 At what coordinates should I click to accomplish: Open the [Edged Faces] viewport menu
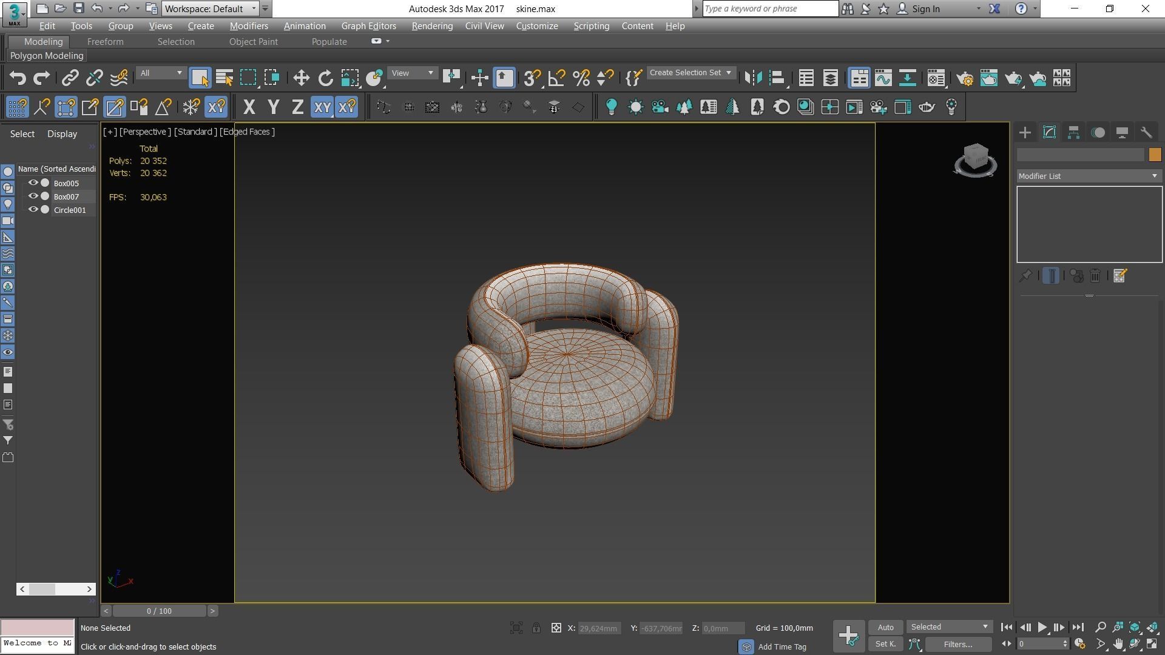247,132
